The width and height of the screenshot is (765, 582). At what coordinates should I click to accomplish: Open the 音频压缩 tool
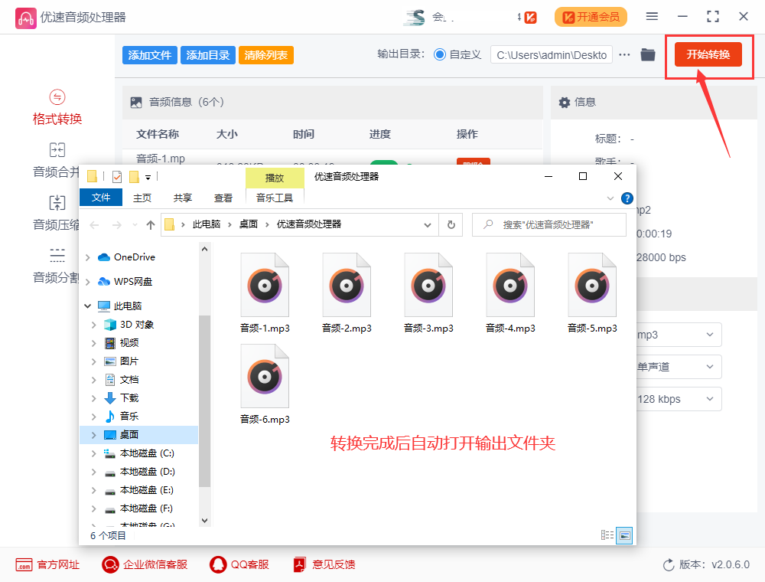tap(57, 211)
